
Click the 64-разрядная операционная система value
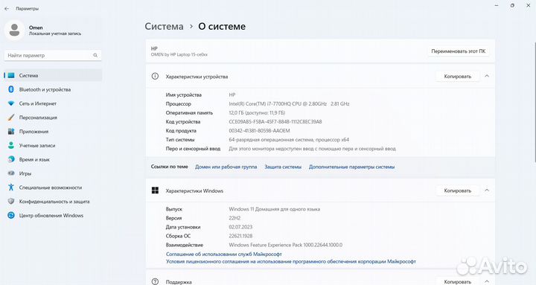pos(289,140)
